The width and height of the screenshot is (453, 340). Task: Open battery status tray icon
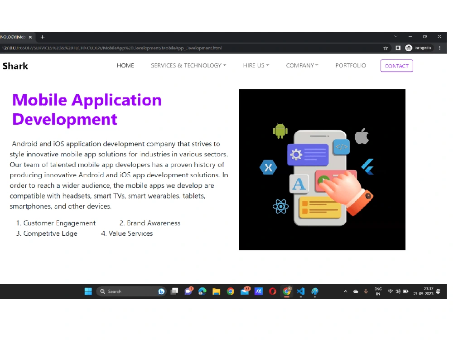tap(405, 291)
